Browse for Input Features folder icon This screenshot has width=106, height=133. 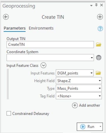click(x=98, y=73)
